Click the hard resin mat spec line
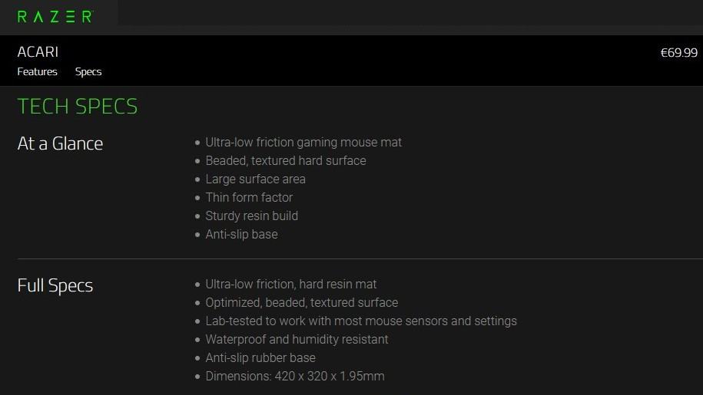 click(x=290, y=285)
